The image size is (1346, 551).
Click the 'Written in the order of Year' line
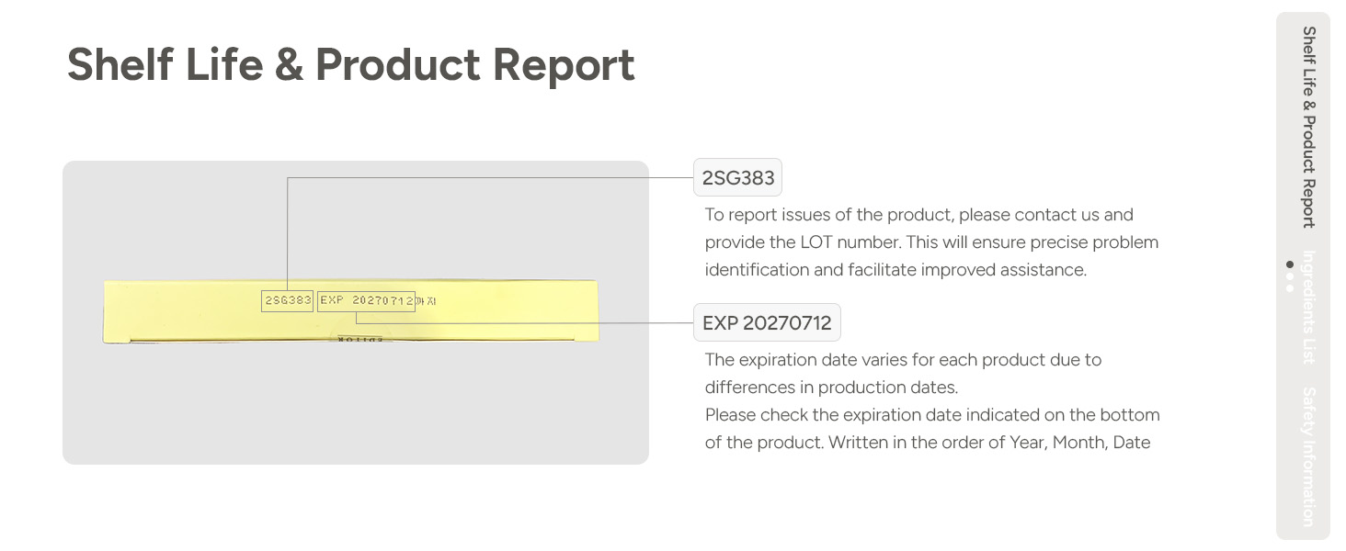[989, 443]
